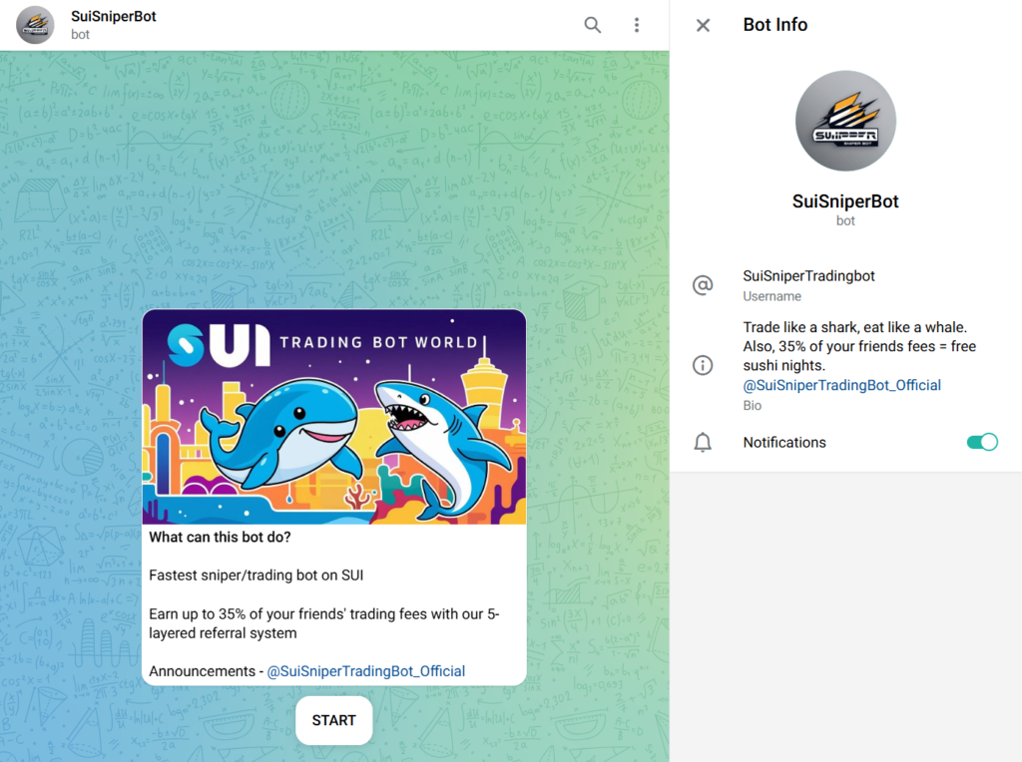The image size is (1022, 762).
Task: Click the notifications bell icon
Action: pyautogui.click(x=703, y=442)
